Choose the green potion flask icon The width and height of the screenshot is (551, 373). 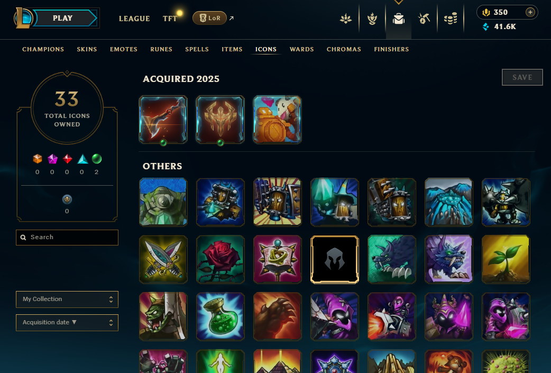coord(221,316)
